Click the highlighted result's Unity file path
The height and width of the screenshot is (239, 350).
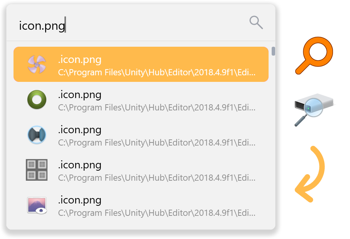157,72
